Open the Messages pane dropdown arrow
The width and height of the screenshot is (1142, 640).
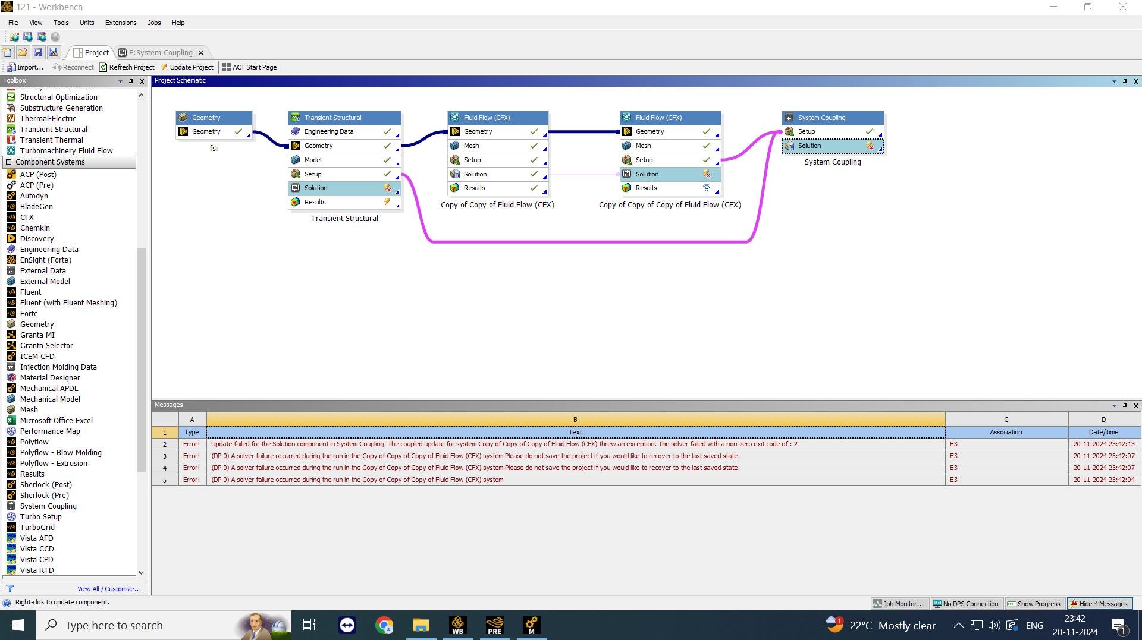tap(1114, 405)
